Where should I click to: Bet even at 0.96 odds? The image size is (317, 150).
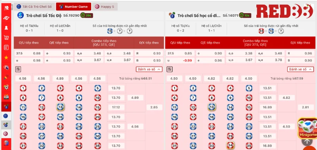coord(210,60)
